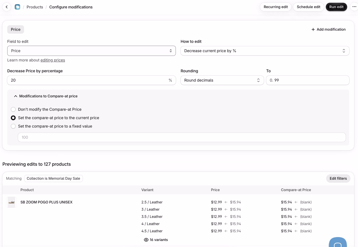Screen dimensions: 358x247
Task: Open the editing prices link
Action: [x=53, y=60]
